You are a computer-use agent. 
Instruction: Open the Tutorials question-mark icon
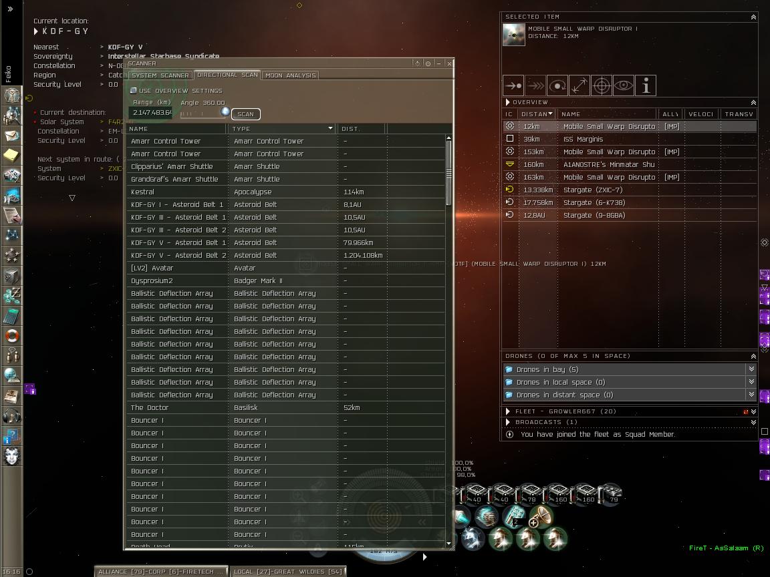11,437
